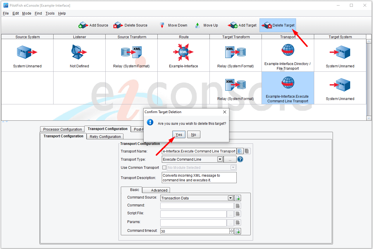The height and width of the screenshot is (249, 373).
Task: Select the Source System 'System Unnamed' icon
Action: coord(27,53)
